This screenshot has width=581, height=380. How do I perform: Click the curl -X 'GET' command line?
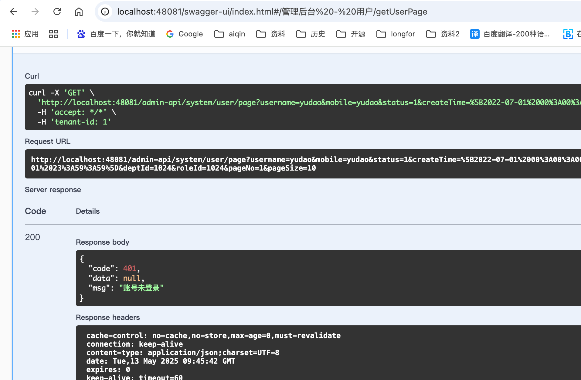point(62,93)
